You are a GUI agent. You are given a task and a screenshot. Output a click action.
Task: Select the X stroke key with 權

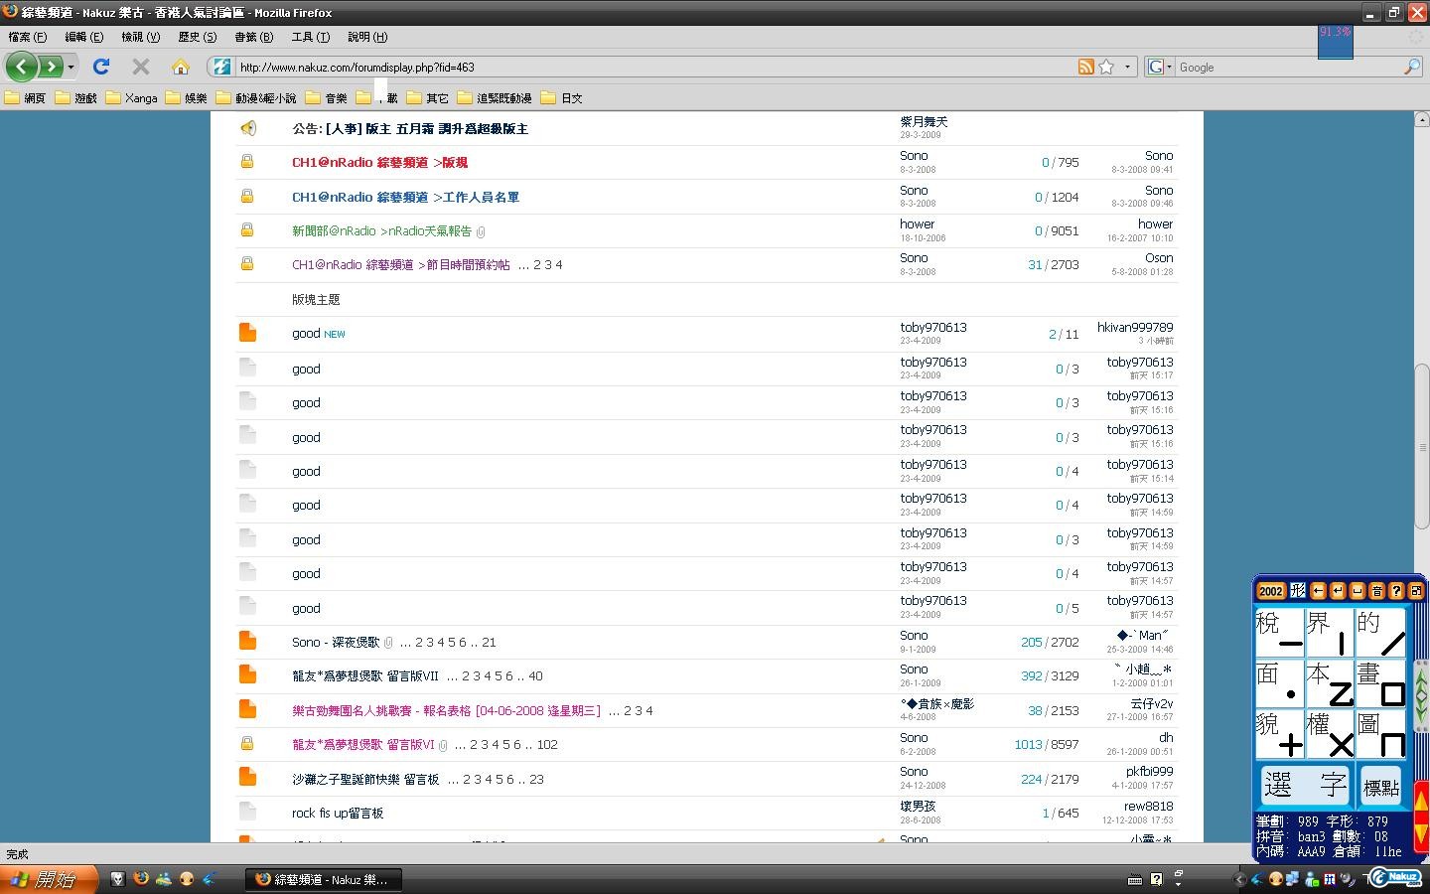click(1331, 735)
